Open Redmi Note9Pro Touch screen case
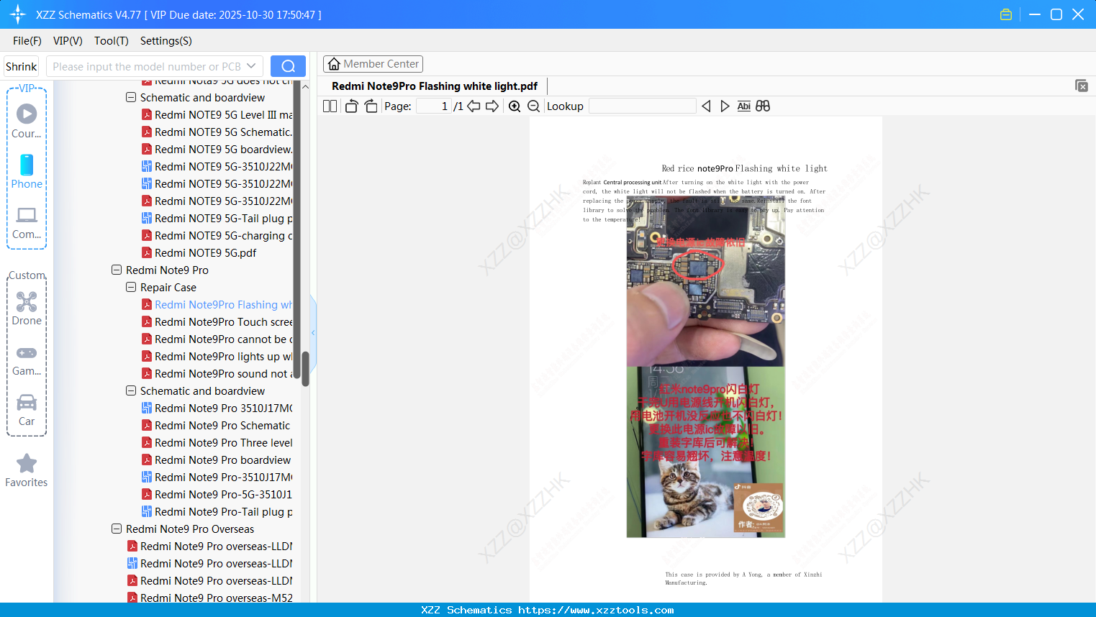Viewport: 1096px width, 617px height. pos(217,322)
